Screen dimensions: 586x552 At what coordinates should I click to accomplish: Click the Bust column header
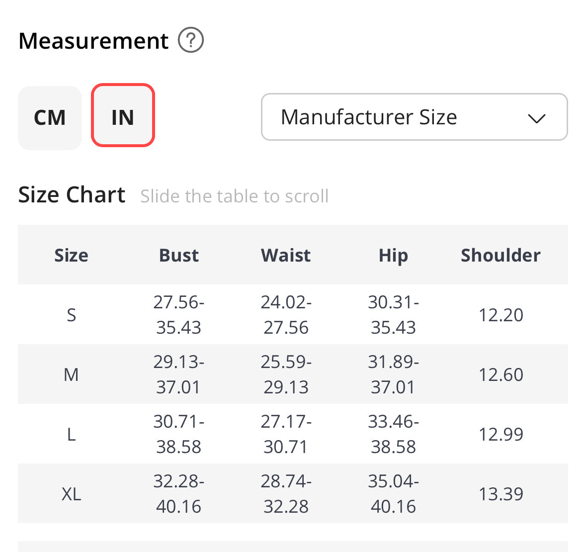(178, 255)
